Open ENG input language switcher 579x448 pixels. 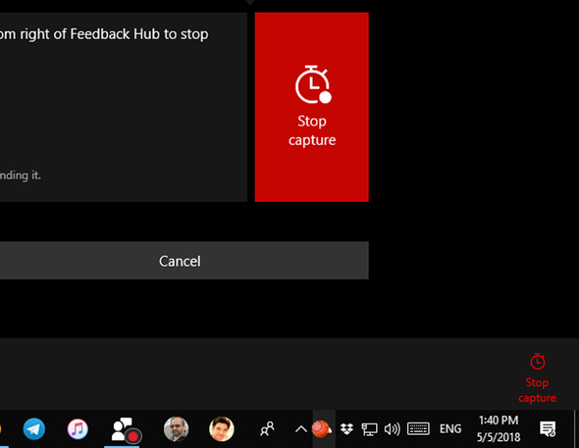click(x=450, y=429)
